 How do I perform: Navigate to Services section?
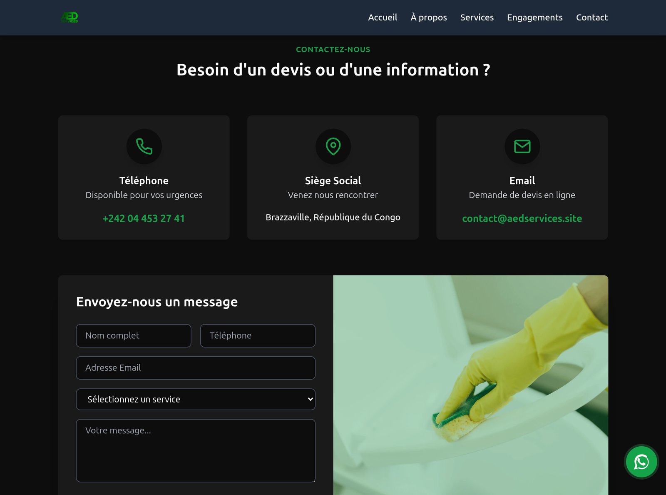coord(477,17)
